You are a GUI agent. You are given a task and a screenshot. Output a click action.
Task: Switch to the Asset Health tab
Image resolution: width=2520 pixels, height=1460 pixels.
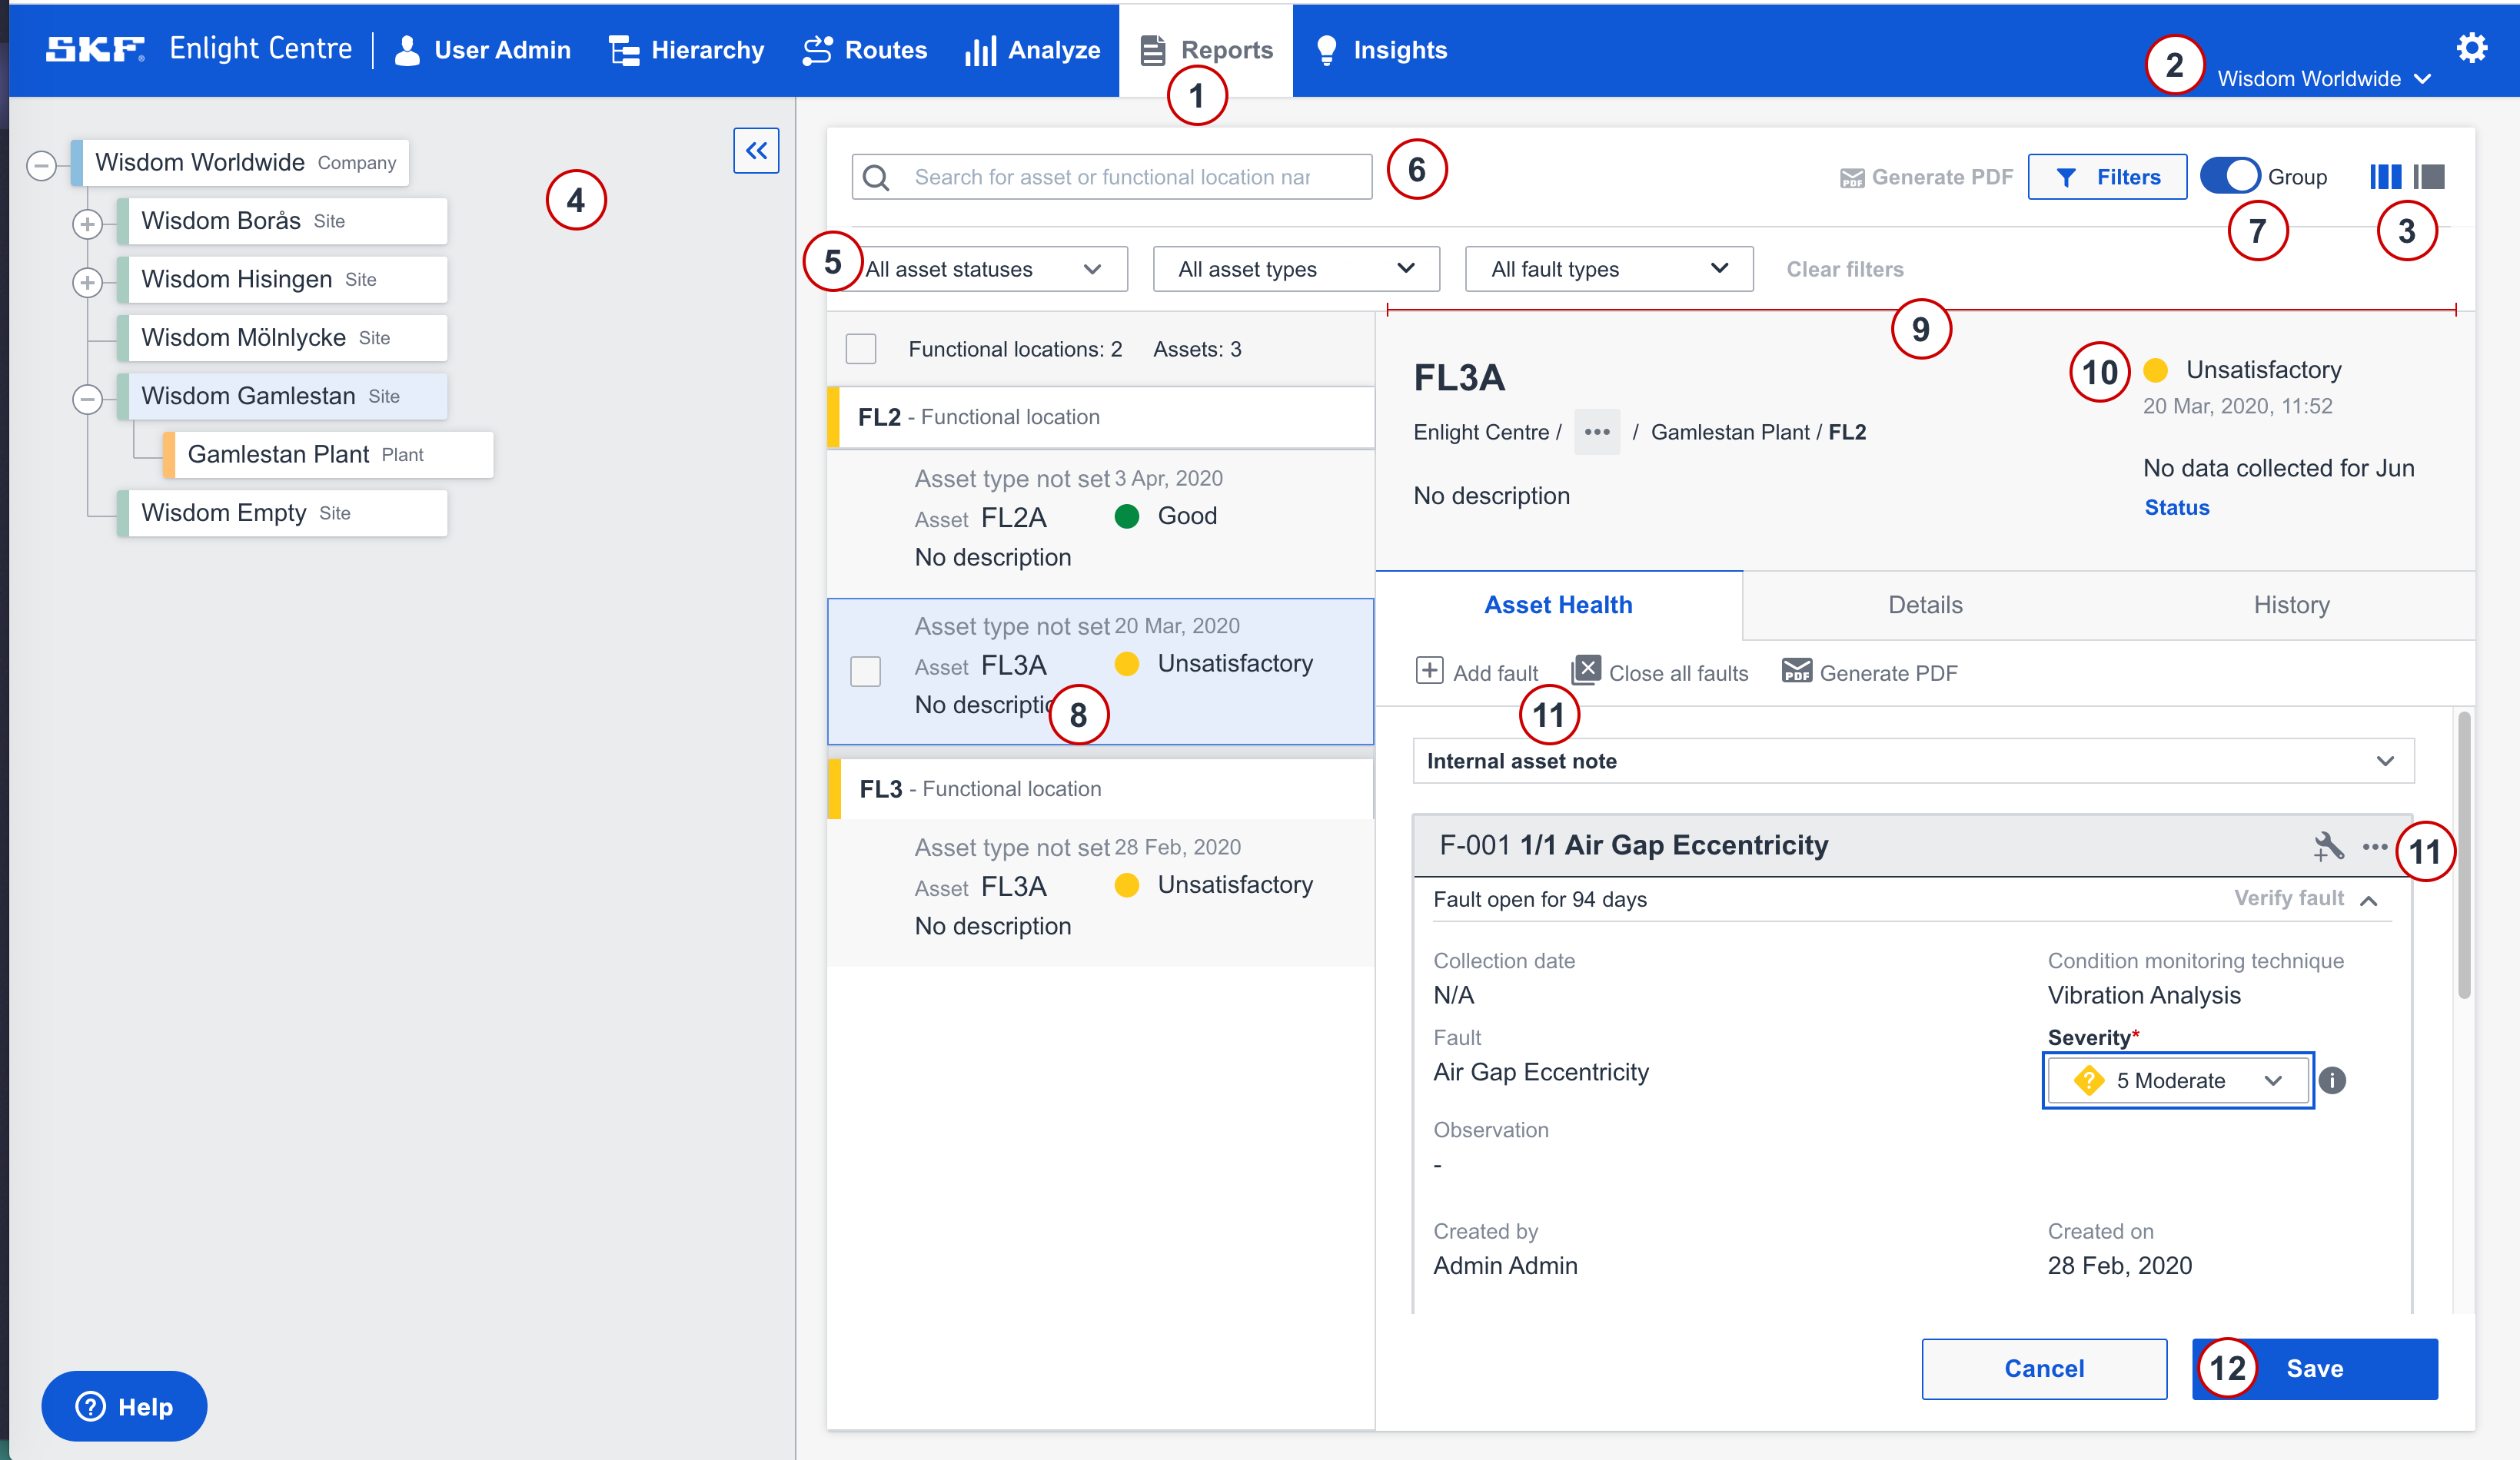[1558, 605]
